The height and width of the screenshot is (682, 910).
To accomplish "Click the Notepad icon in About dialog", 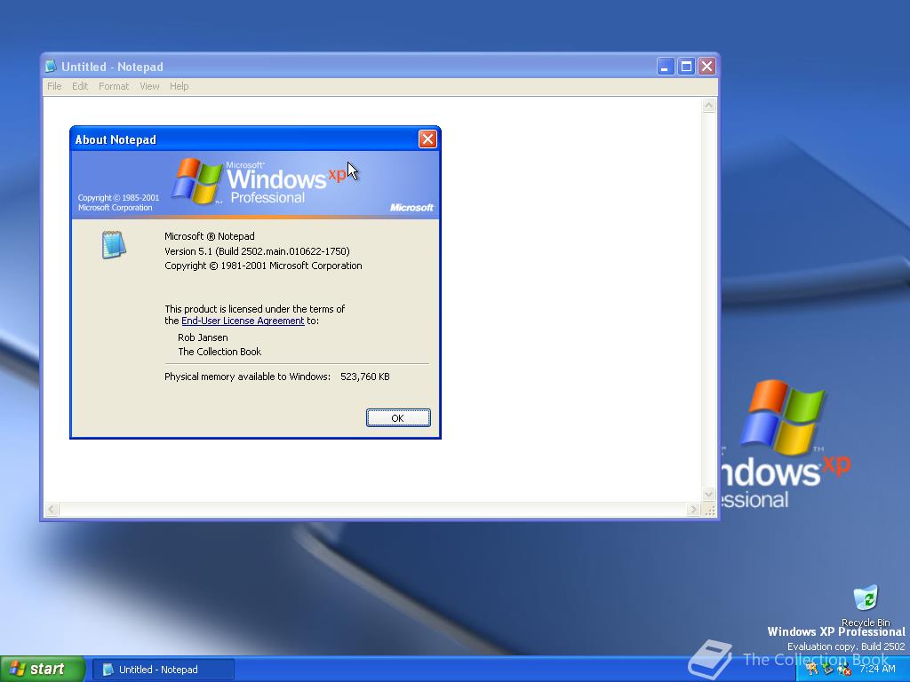I will tap(114, 244).
